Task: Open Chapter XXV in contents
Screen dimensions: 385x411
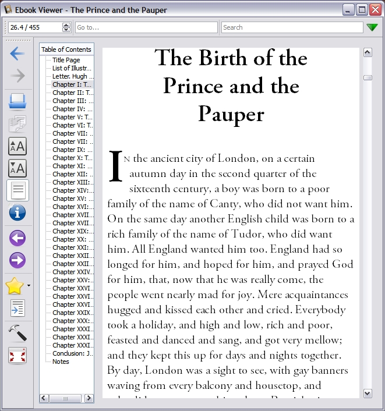Action: [73, 280]
